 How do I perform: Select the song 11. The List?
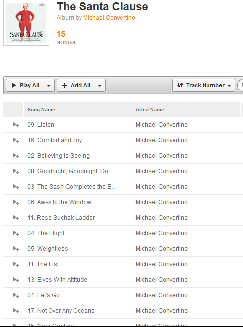(x=43, y=264)
